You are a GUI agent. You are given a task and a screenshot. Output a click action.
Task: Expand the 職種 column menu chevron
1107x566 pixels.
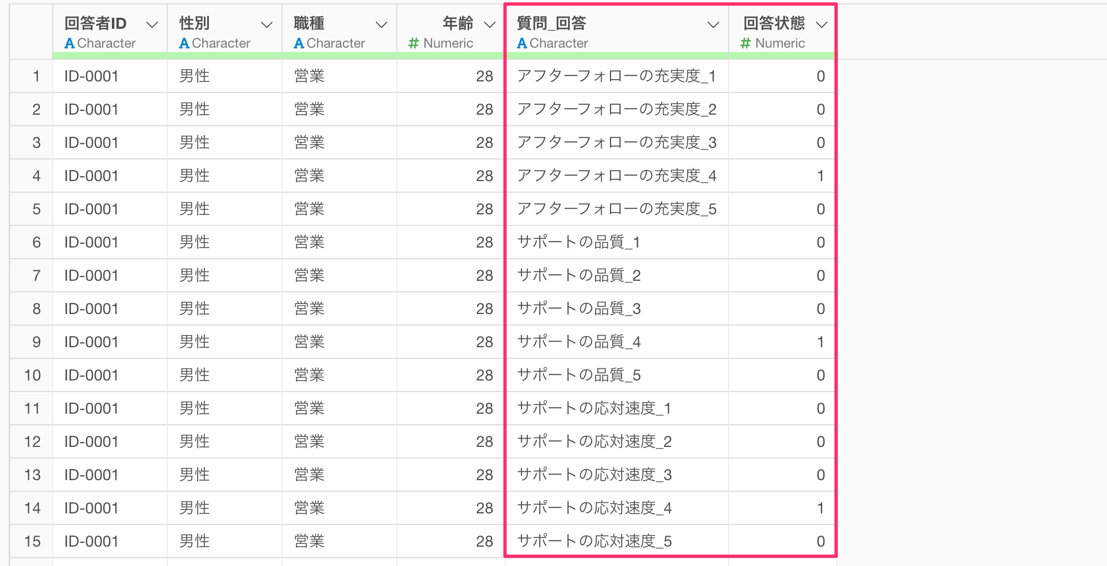pyautogui.click(x=381, y=25)
